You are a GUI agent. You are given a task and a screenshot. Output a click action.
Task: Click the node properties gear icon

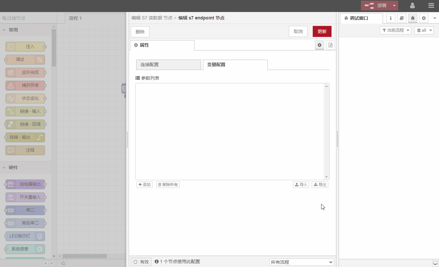tap(320, 45)
